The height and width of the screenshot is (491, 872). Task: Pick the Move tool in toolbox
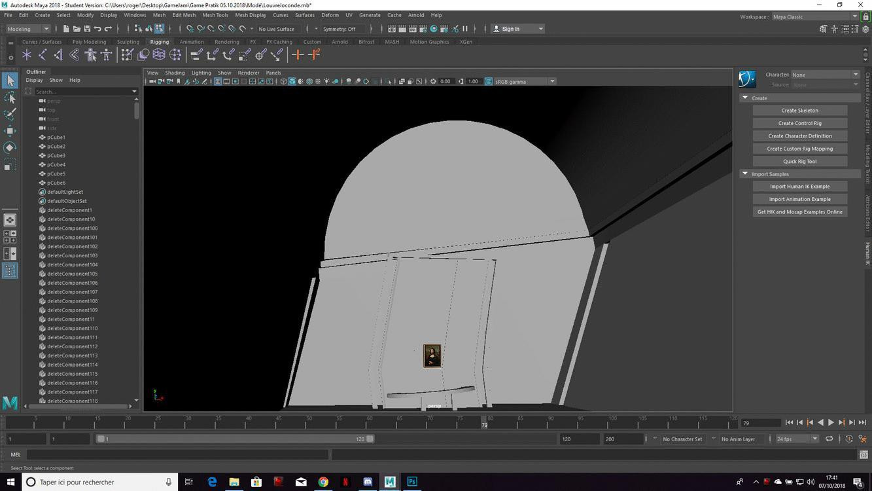coord(10,131)
